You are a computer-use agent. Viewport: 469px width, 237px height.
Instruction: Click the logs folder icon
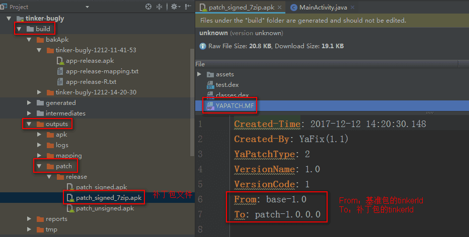(50, 146)
